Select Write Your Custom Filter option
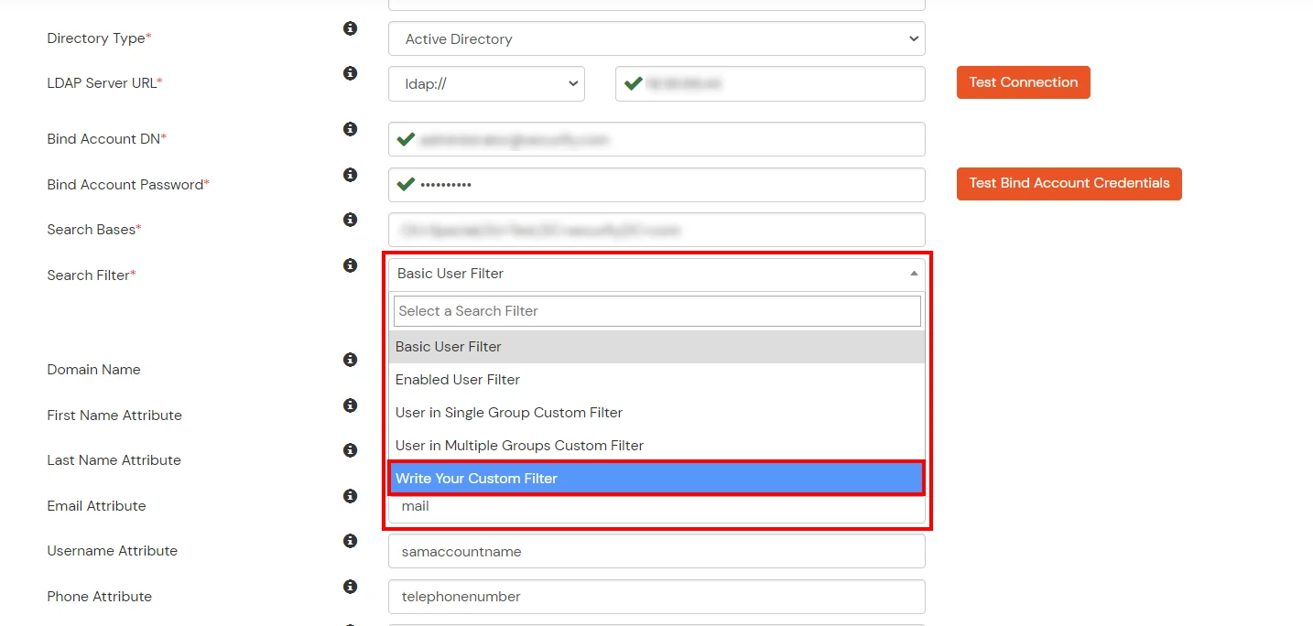Viewport: 1313px width, 626px height. 656,479
